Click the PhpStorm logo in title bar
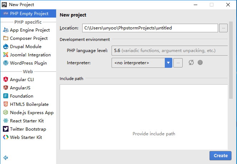This screenshot has height=164, width=237. tap(4, 5)
